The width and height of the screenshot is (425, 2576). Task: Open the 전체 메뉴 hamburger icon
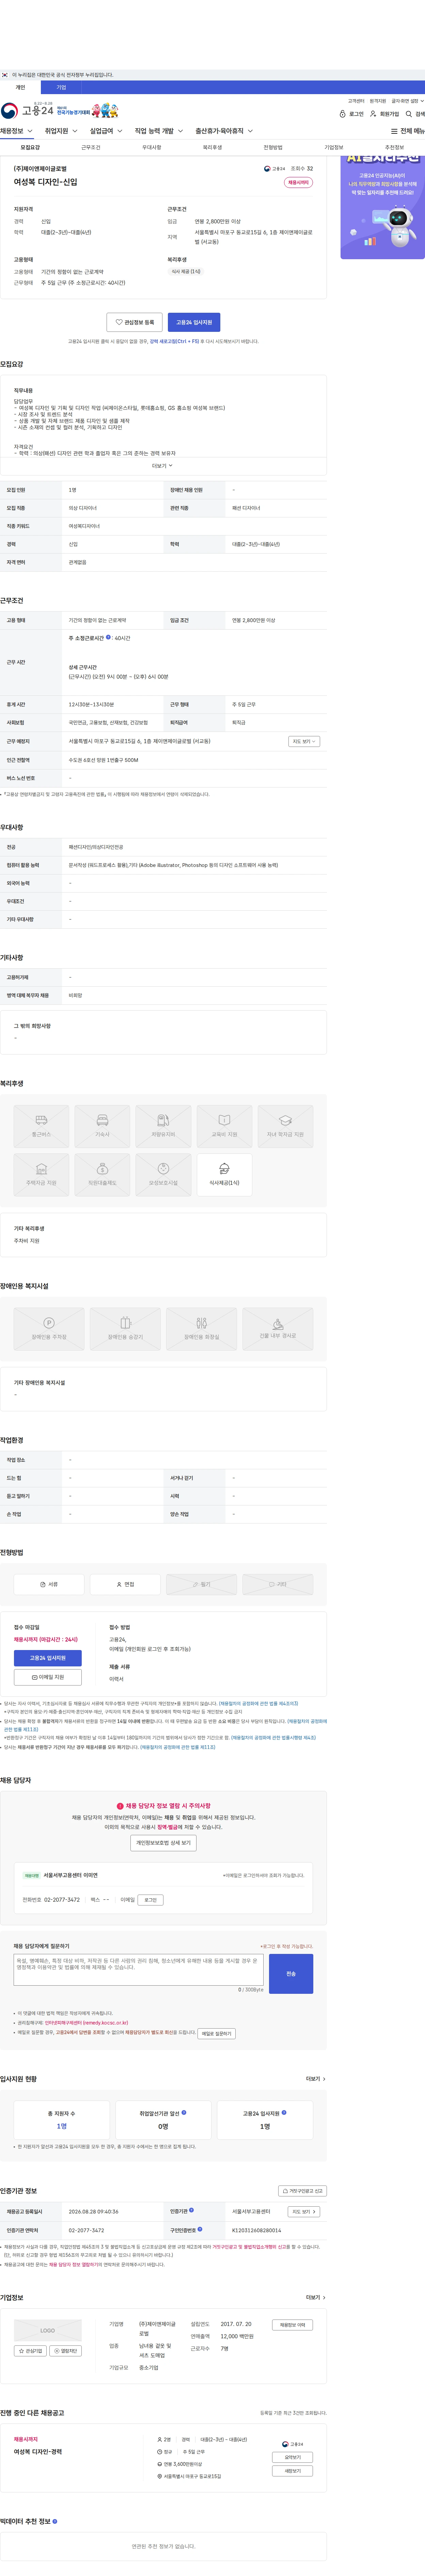tap(394, 131)
